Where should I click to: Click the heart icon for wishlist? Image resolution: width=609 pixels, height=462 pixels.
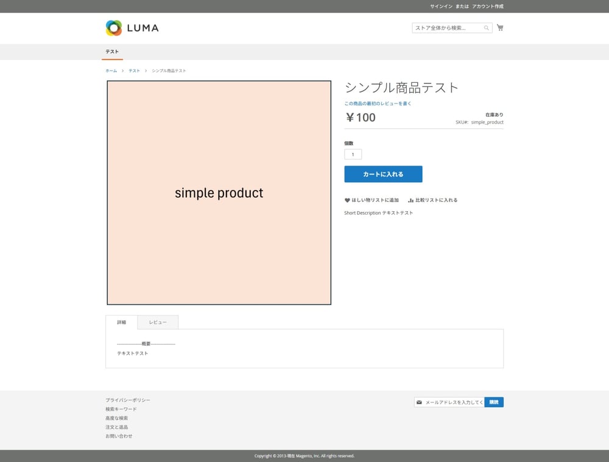[347, 200]
